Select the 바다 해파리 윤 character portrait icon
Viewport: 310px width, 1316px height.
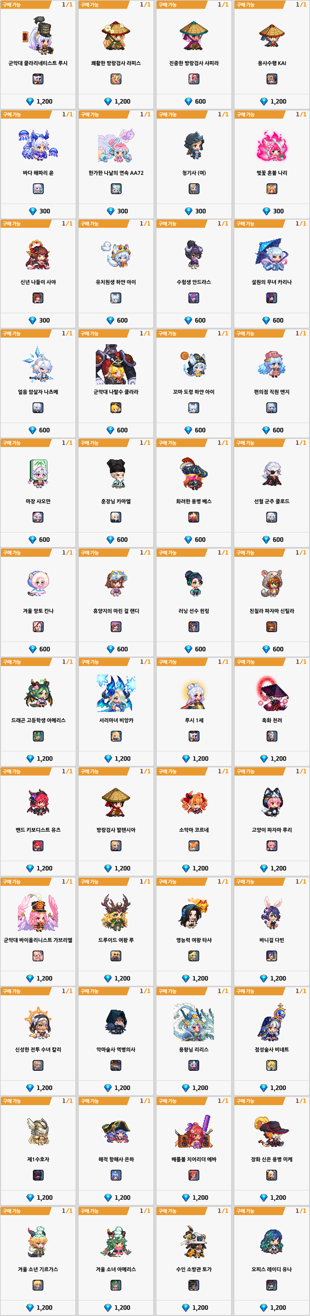[x=38, y=188]
